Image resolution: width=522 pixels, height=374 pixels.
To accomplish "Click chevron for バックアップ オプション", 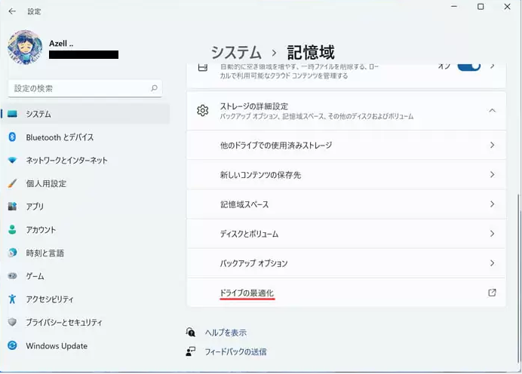I will click(x=492, y=263).
